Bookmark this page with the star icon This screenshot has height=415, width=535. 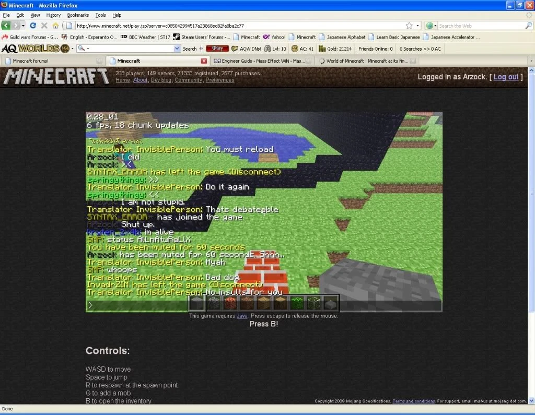click(409, 26)
